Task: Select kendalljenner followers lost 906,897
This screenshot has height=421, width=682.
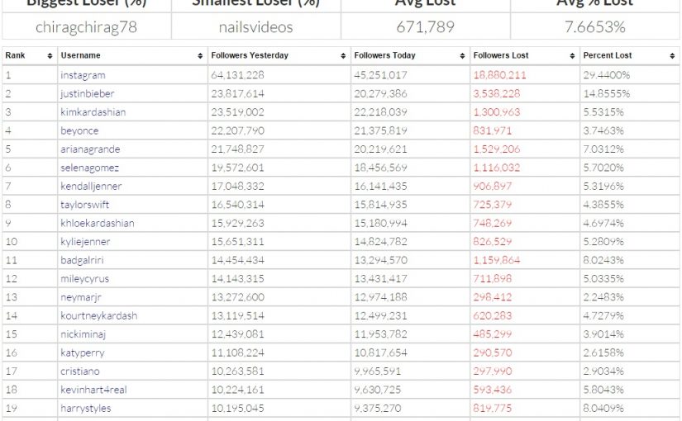Action: [493, 187]
